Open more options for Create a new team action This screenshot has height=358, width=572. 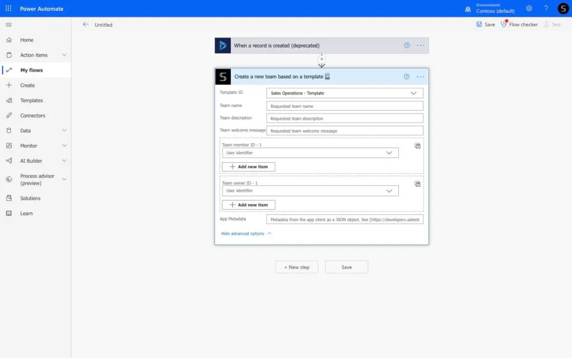[x=420, y=77]
